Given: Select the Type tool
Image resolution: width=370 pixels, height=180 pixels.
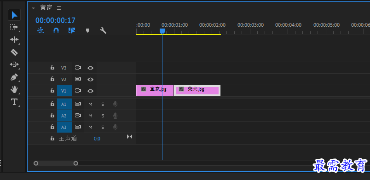Looking at the screenshot, I should [14, 102].
